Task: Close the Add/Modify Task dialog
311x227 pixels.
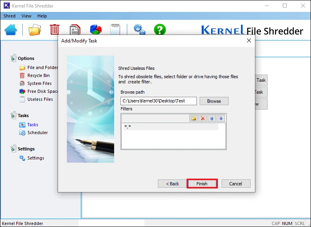Action: 249,40
